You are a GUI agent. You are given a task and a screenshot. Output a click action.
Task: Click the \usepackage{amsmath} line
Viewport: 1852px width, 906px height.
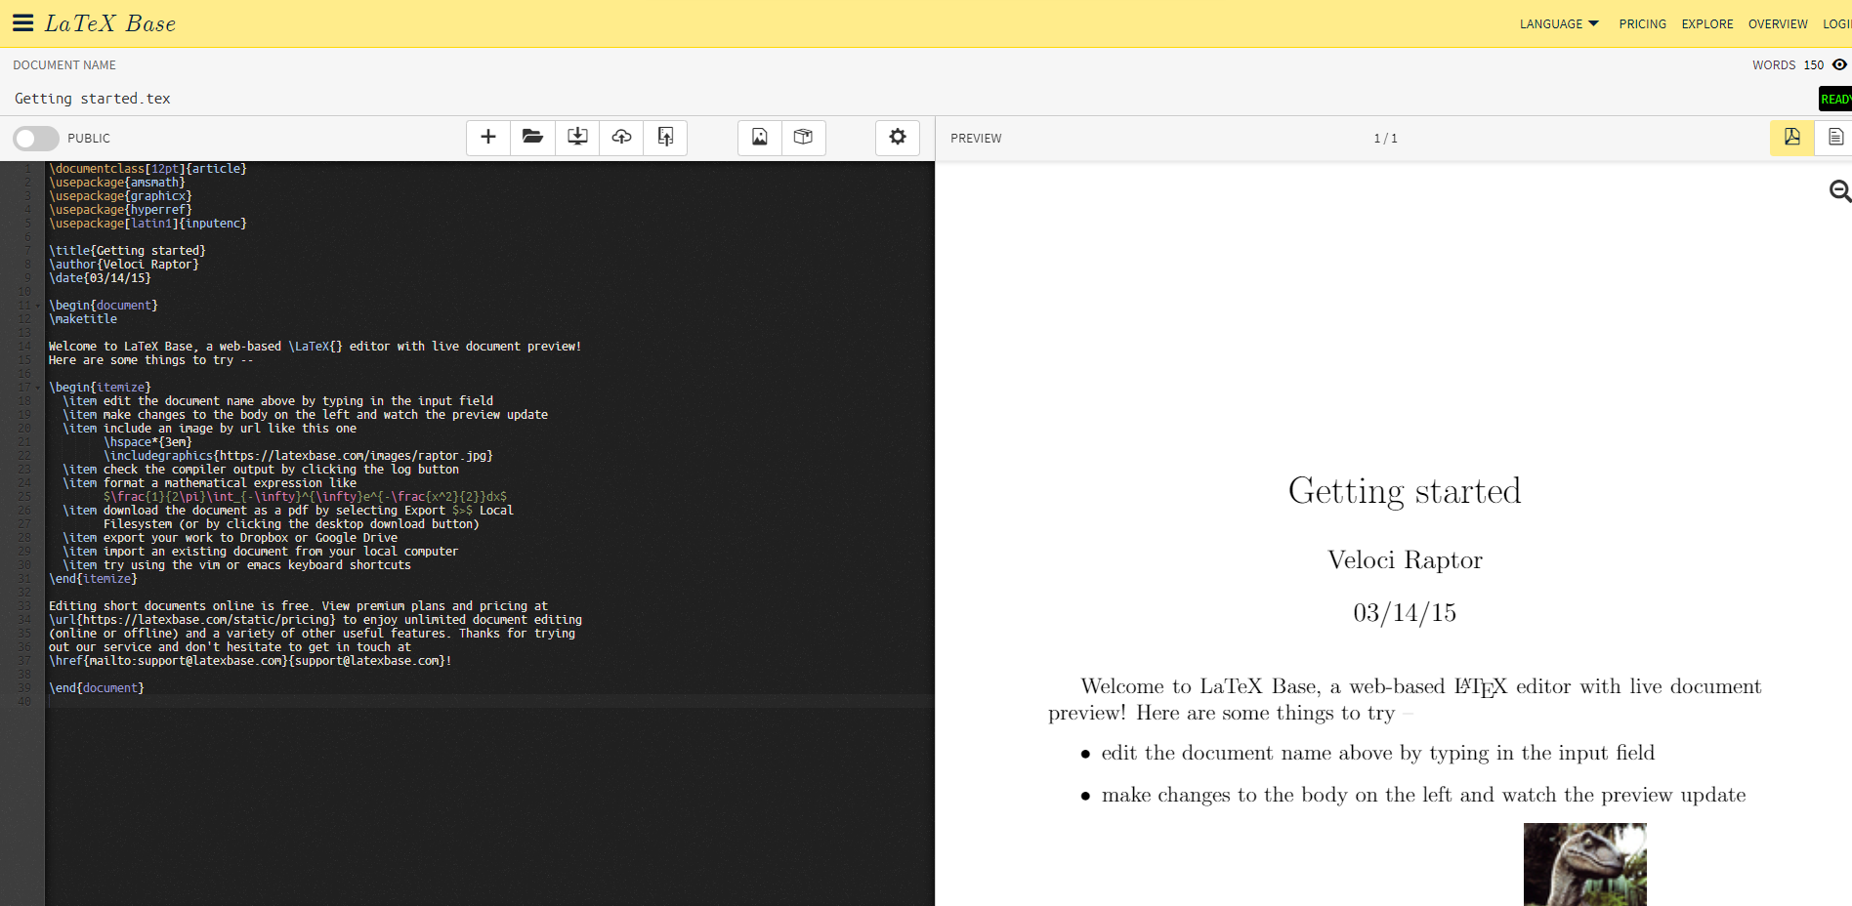pos(117,183)
